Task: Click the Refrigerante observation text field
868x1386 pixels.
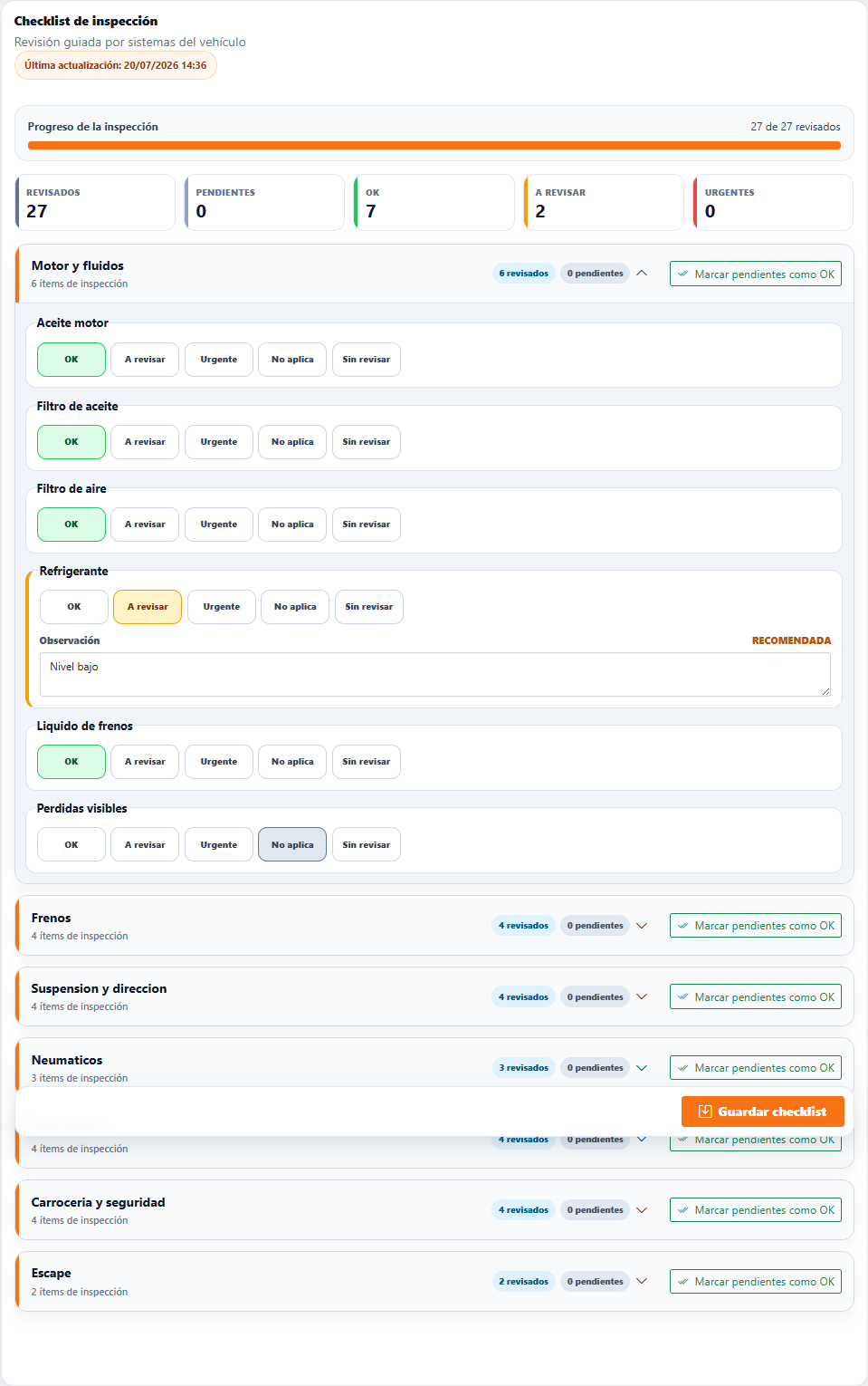Action: (x=435, y=675)
